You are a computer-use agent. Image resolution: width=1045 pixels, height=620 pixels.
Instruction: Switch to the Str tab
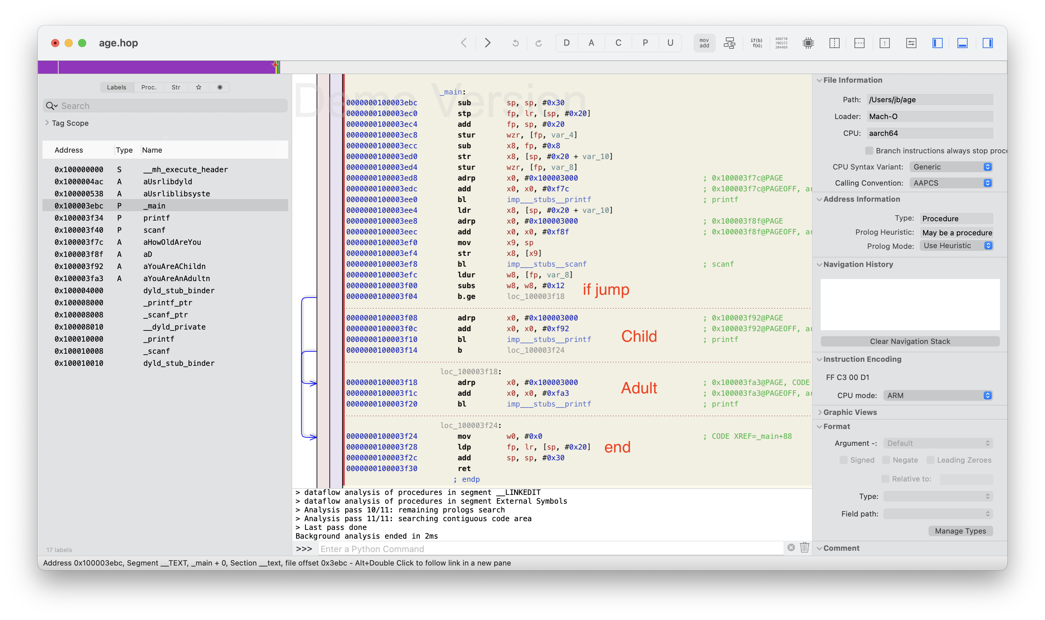[x=176, y=87]
